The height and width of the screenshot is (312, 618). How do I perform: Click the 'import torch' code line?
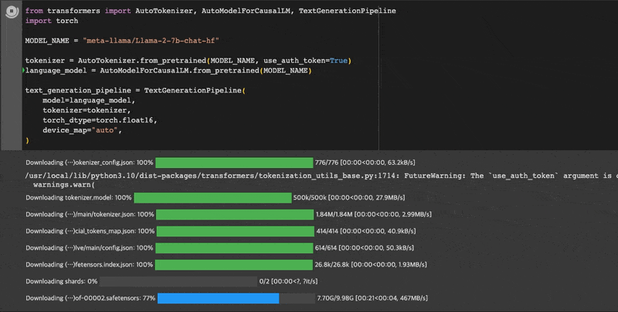click(52, 21)
